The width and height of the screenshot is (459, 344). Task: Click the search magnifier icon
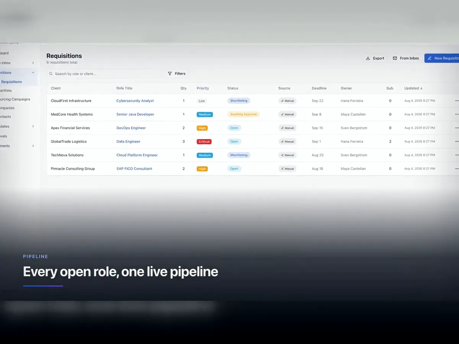point(51,74)
